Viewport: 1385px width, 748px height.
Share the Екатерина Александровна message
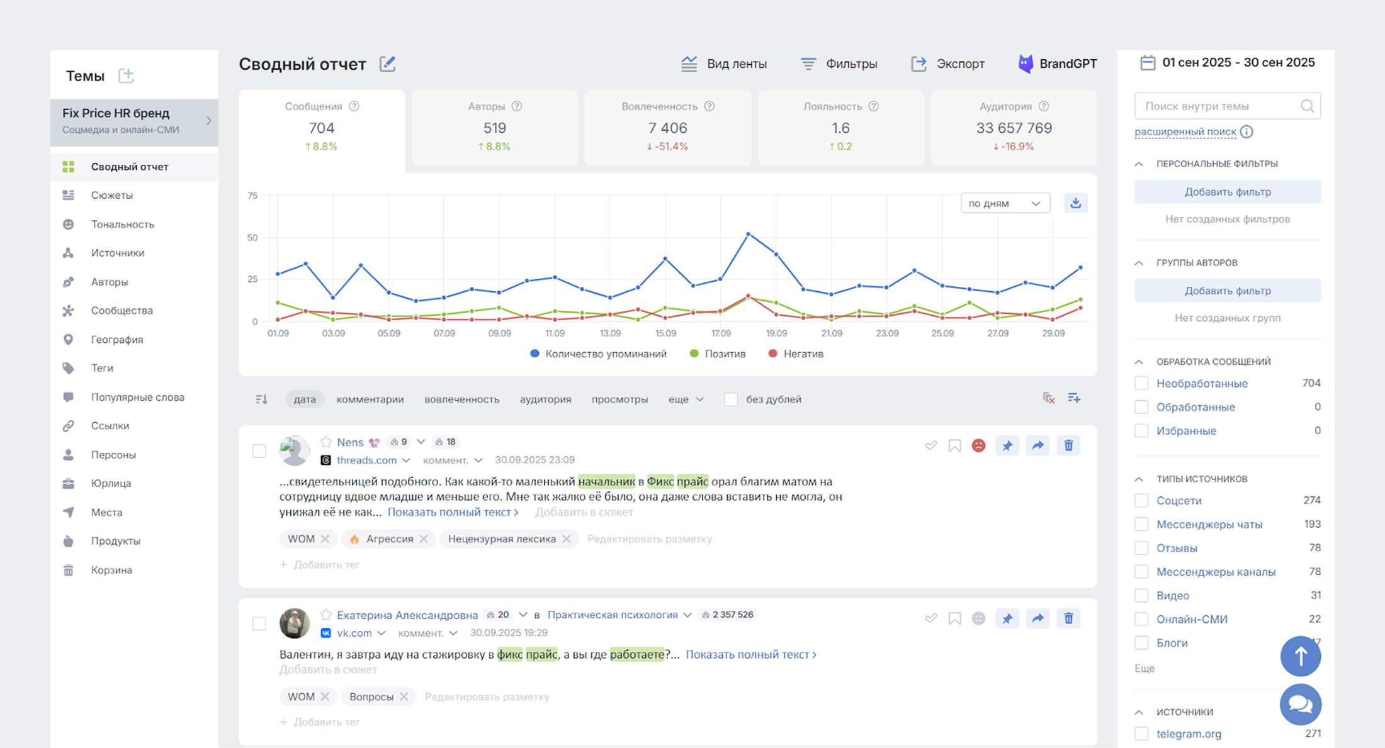tap(1037, 618)
